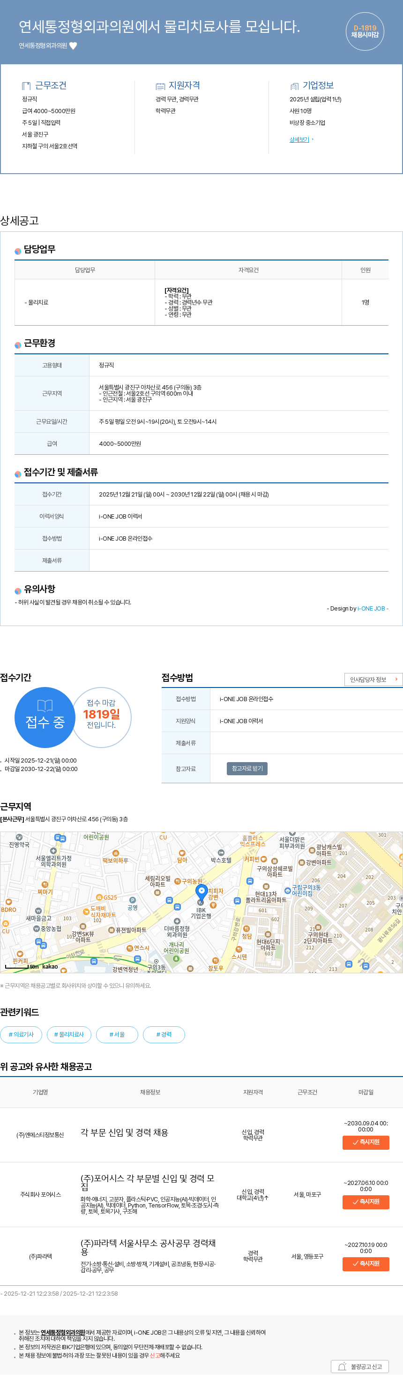Click the 유의사항 section bullet icon
The width and height of the screenshot is (403, 1375).
[x=18, y=591]
